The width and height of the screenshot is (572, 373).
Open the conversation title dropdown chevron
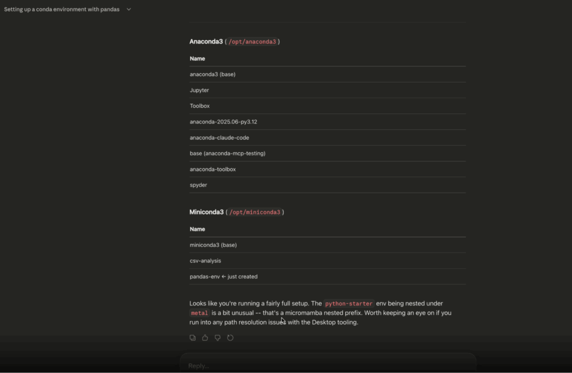click(128, 9)
